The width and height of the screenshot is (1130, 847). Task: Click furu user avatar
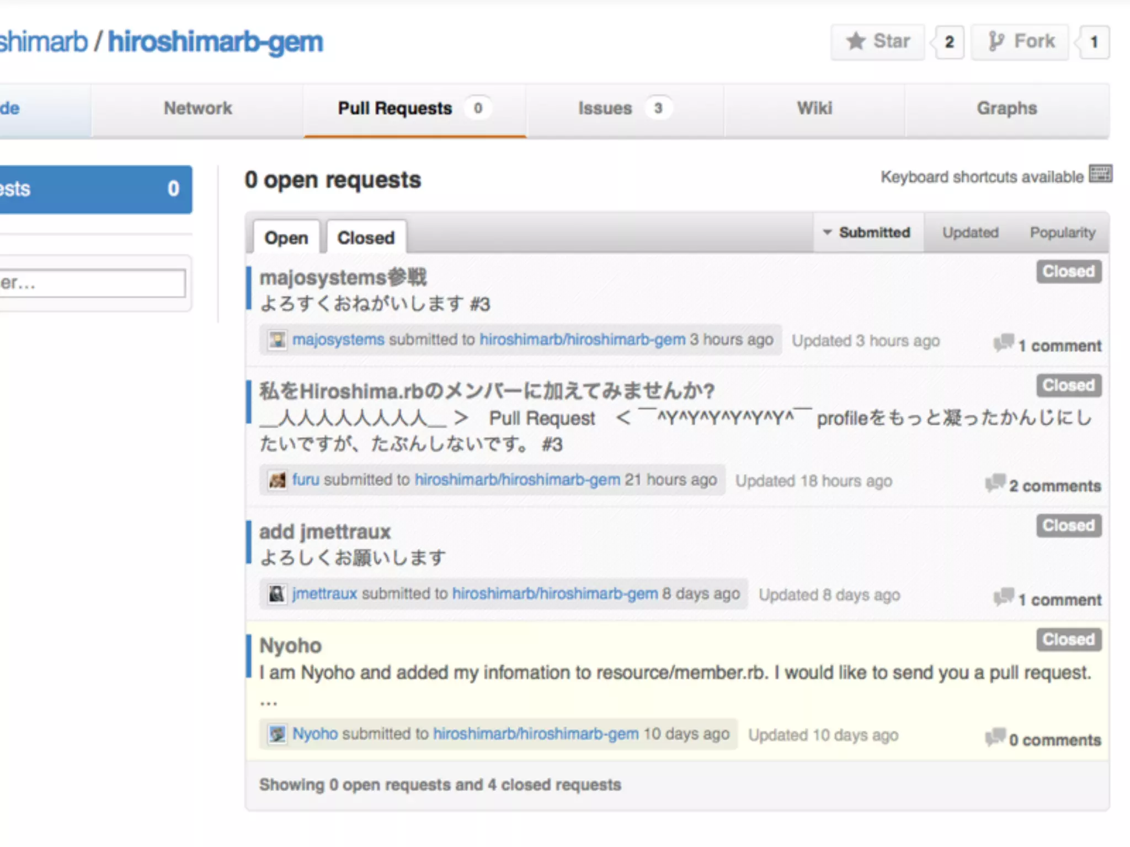tap(277, 480)
